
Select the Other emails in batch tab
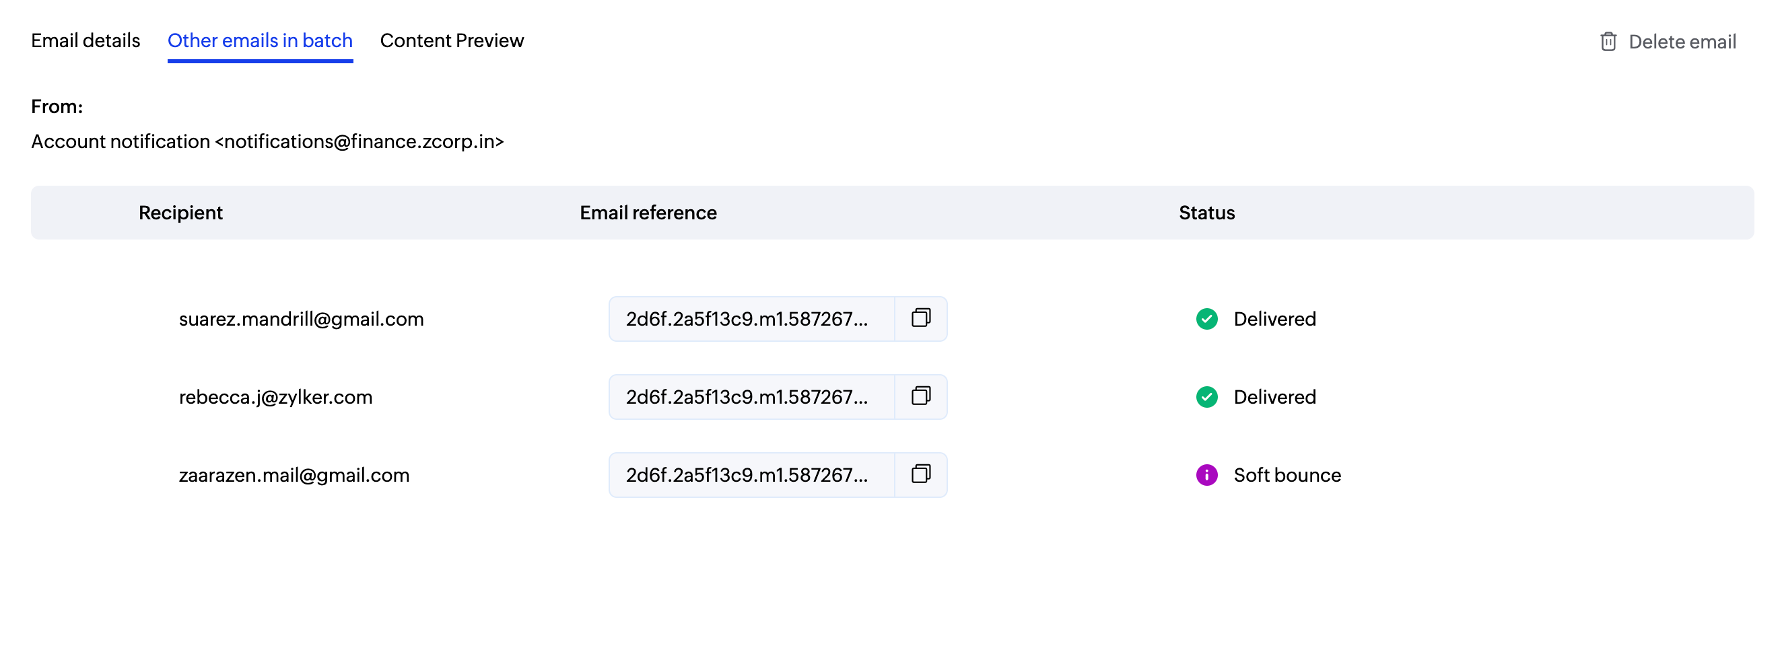point(259,41)
